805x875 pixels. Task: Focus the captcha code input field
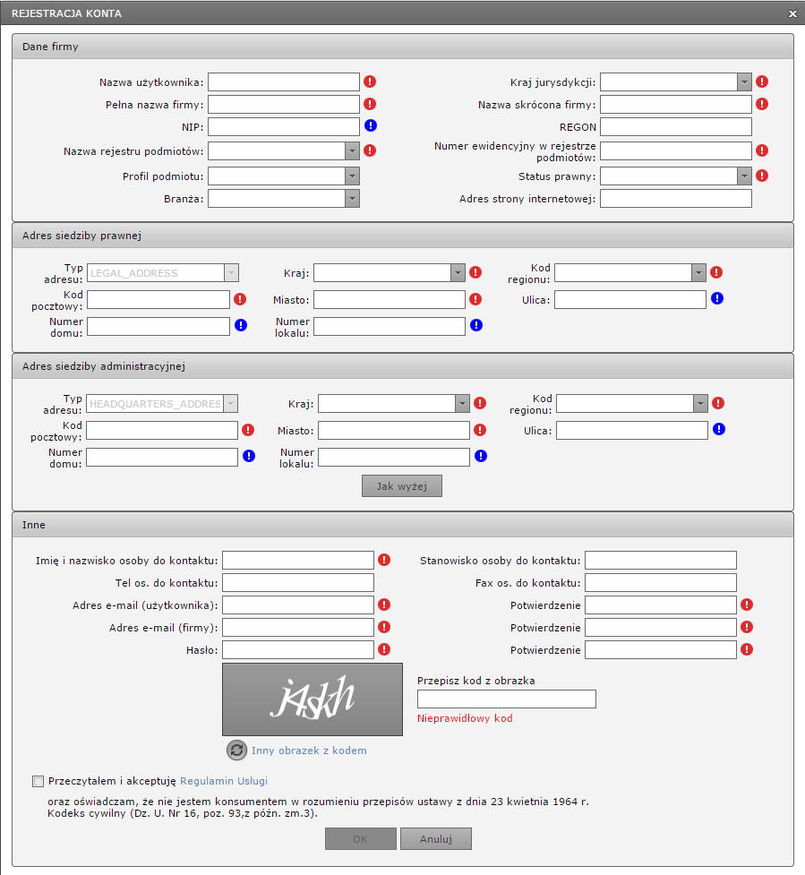507,699
